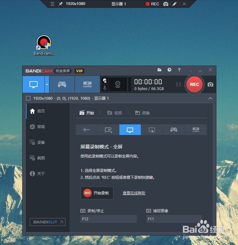The height and width of the screenshot is (245, 238).
Task: Click the 捕捉图像 hotkey field showing F11
Action: click(174, 219)
